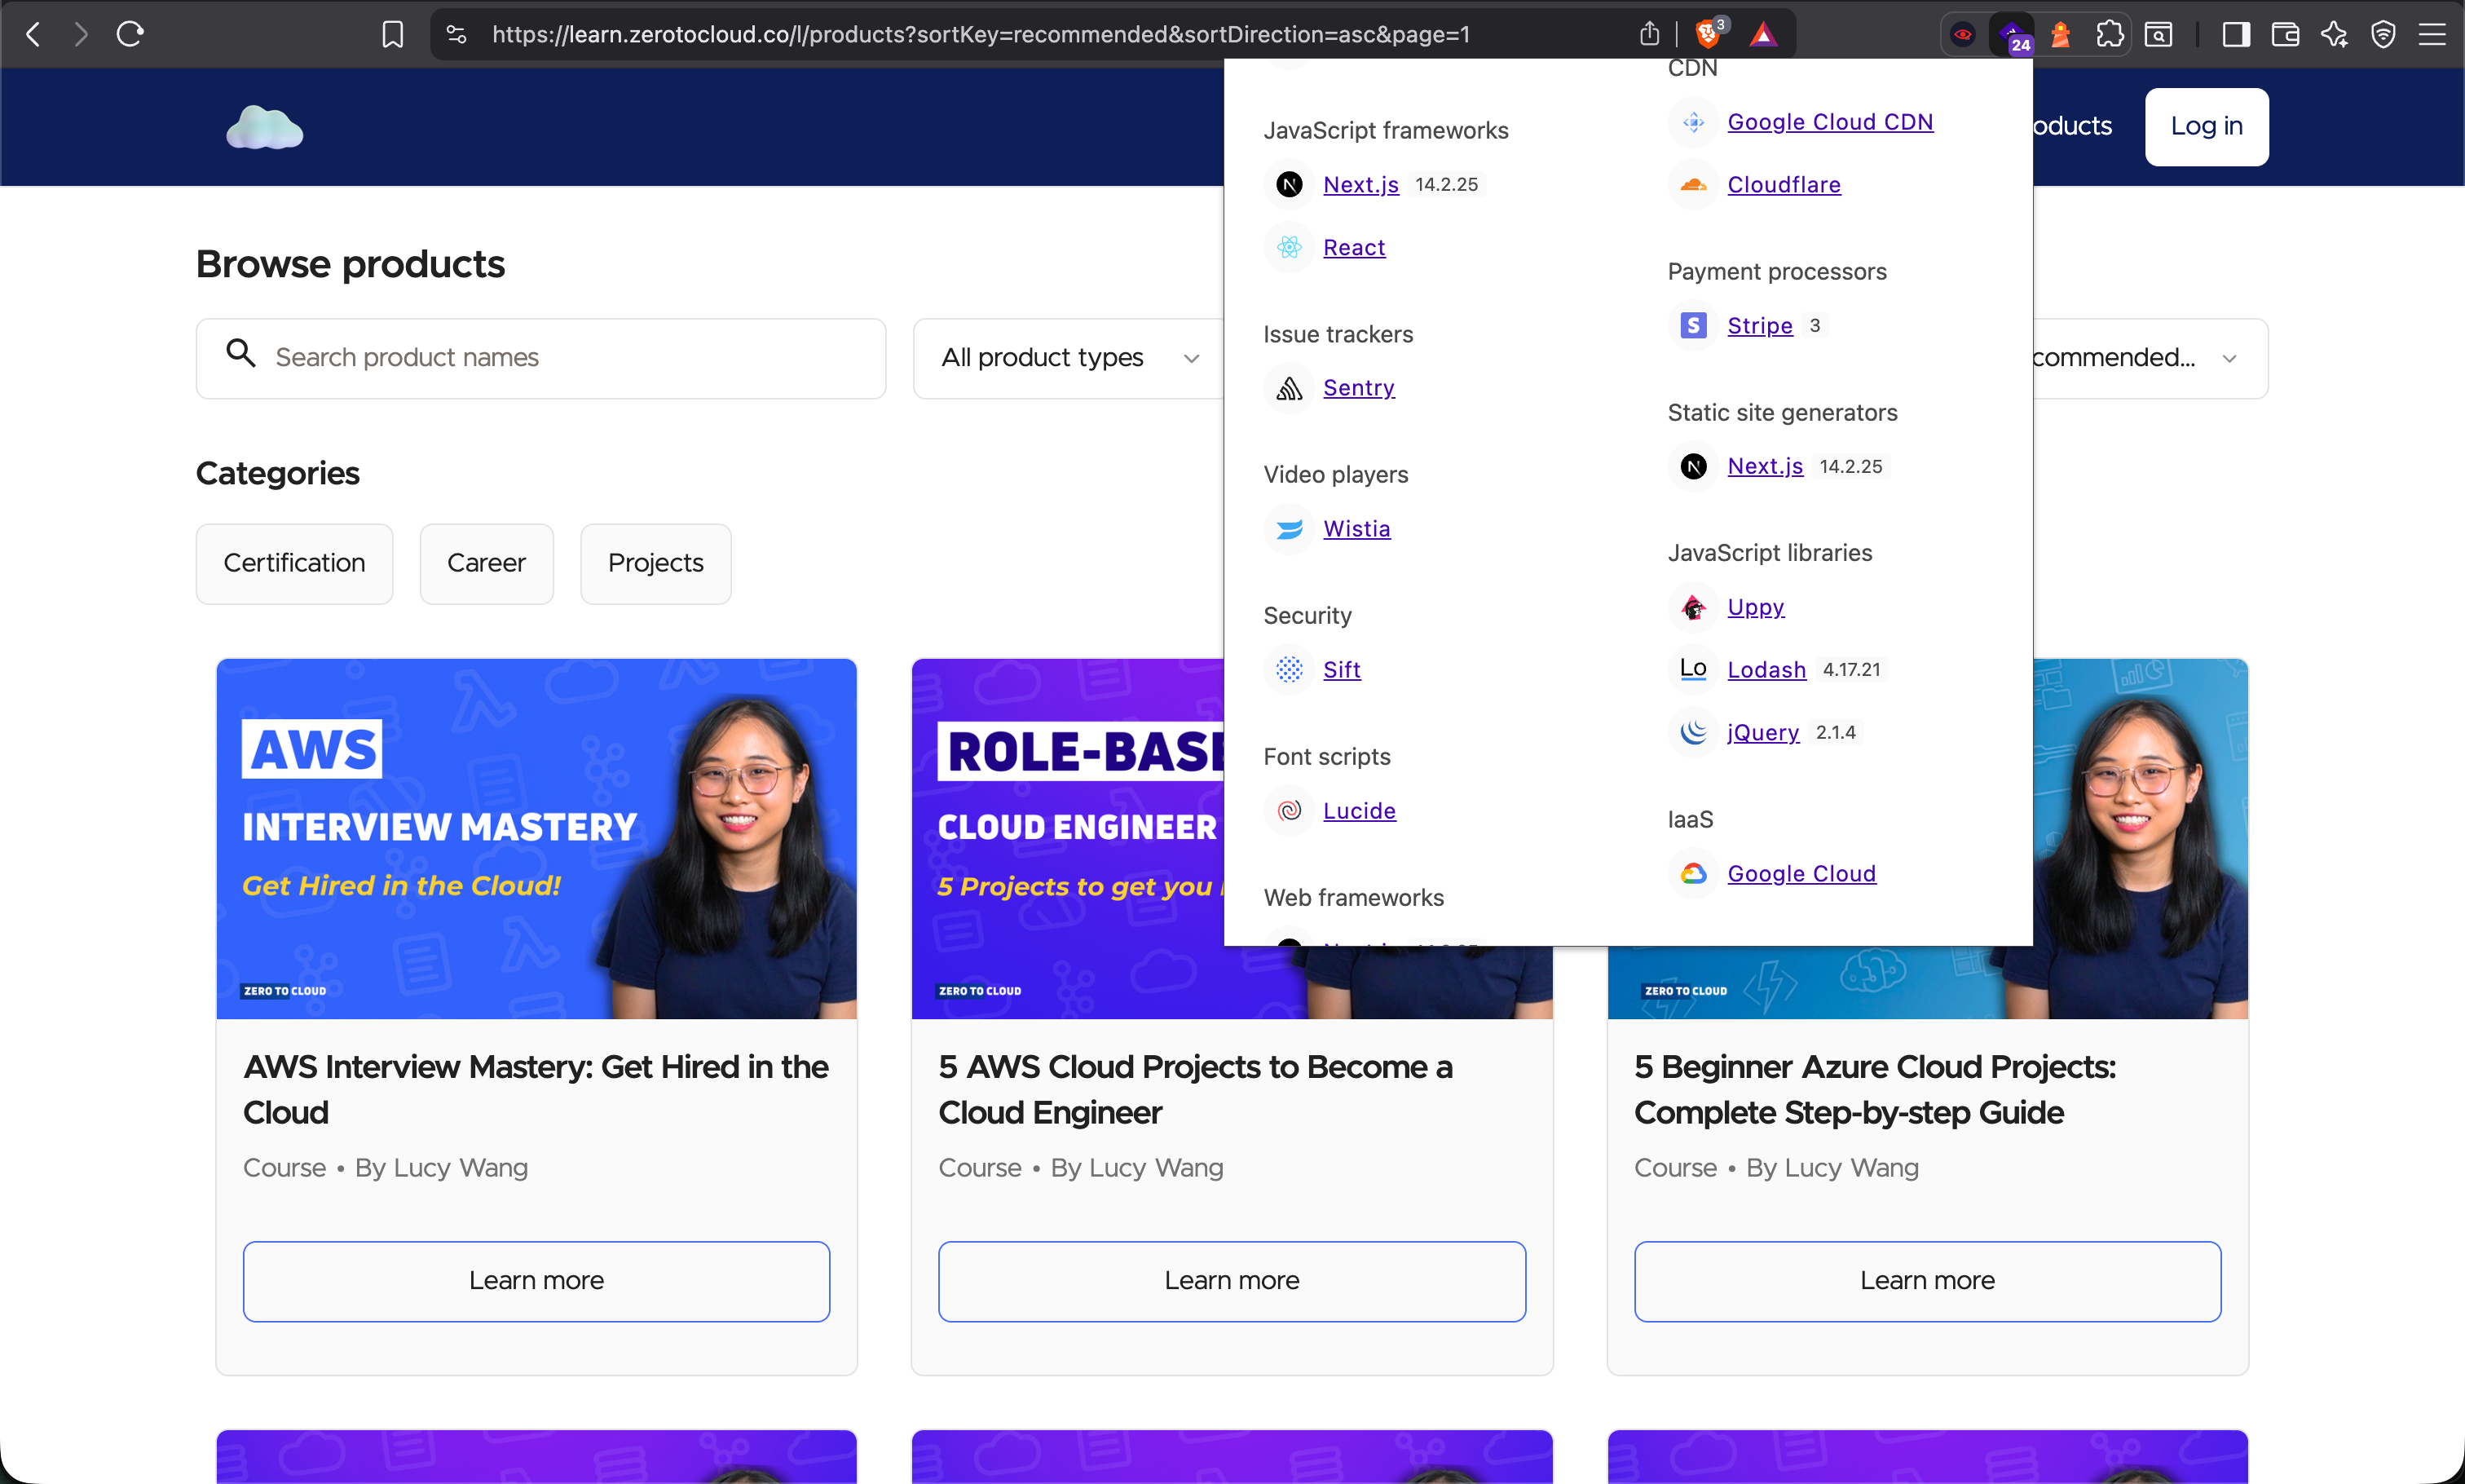Open the Cloudflare link

point(1784,185)
